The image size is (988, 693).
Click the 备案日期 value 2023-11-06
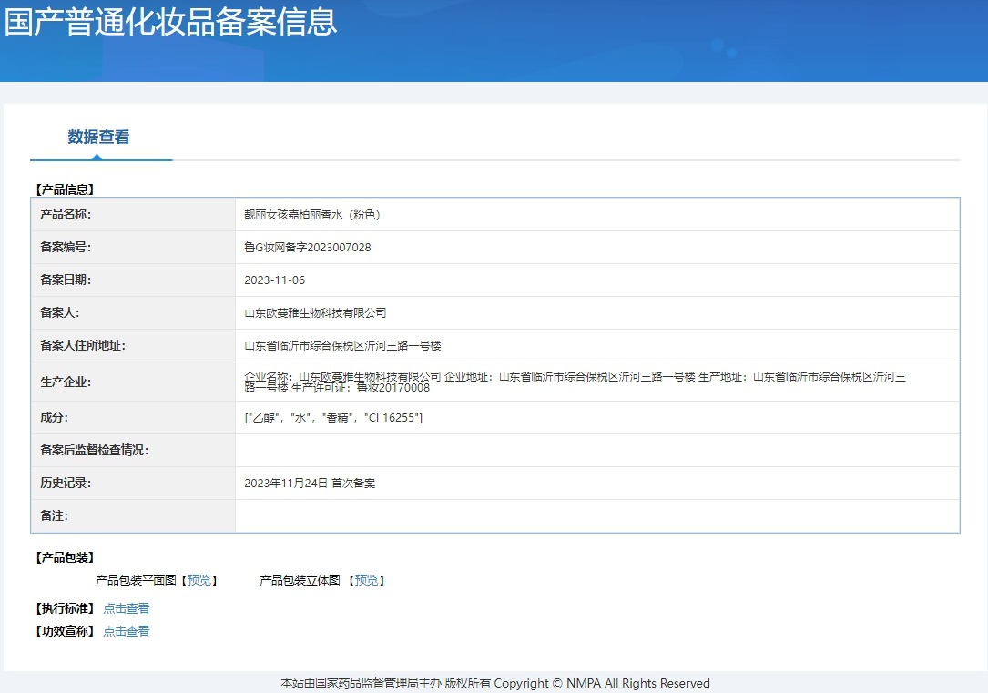tap(275, 280)
